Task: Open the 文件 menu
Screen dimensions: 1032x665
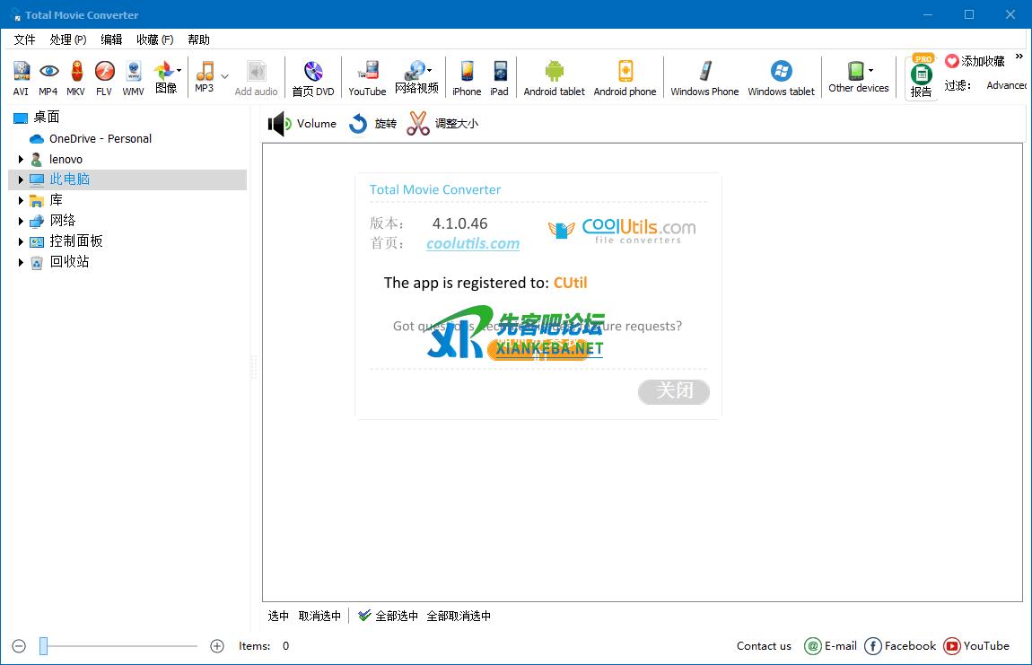Action: pyautogui.click(x=24, y=39)
